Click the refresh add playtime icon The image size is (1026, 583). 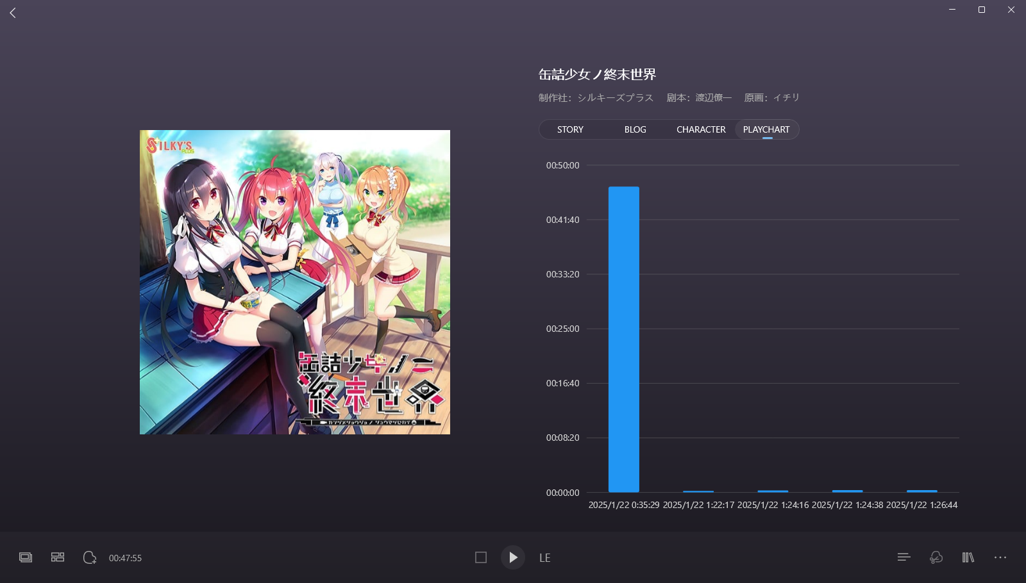90,557
